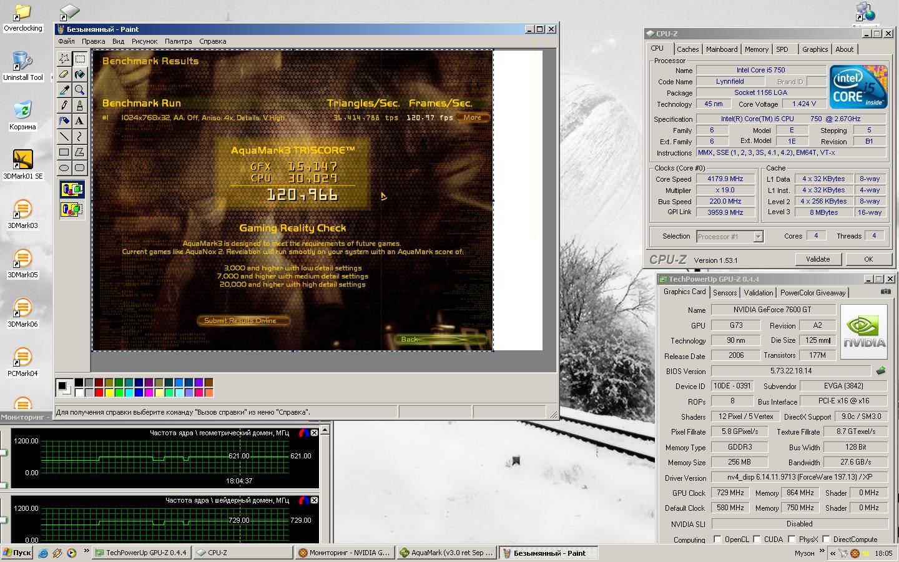Choose the Fill With Color bucket tool
Viewport: 899px width, 562px height.
tap(80, 74)
